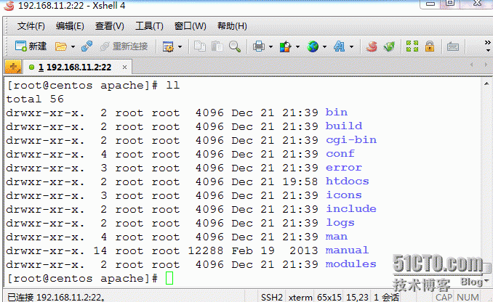Click the 已连接 192.168.11.2:22 status text

point(56,297)
